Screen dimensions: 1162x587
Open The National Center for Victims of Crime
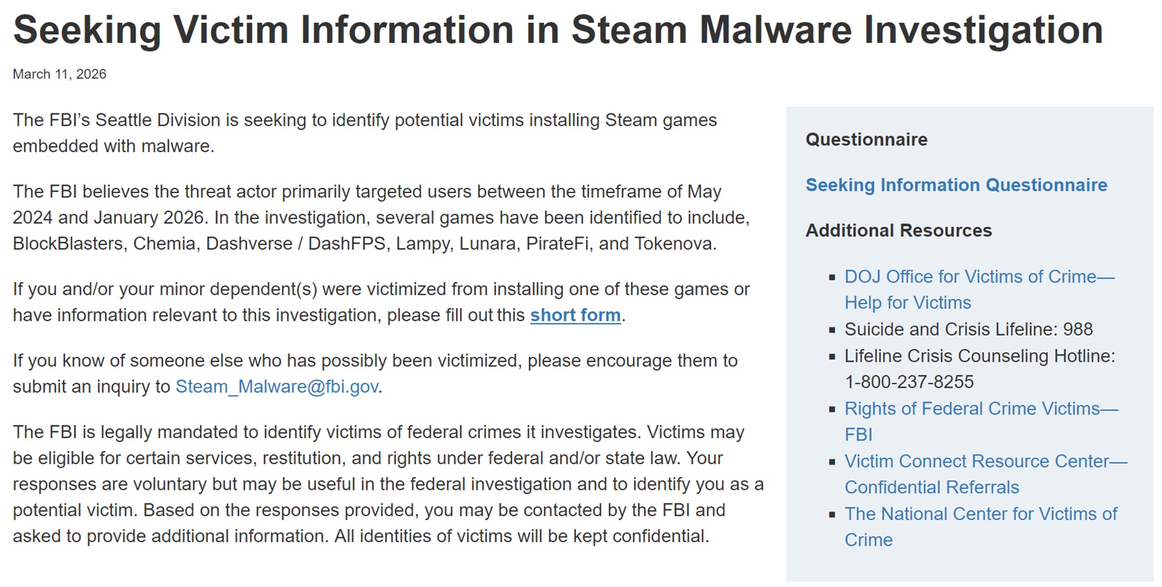point(980,514)
